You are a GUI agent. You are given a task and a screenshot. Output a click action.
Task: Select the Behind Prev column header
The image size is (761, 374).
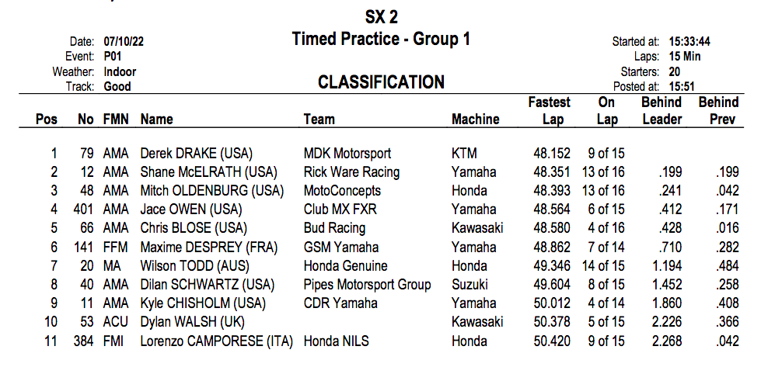click(718, 111)
